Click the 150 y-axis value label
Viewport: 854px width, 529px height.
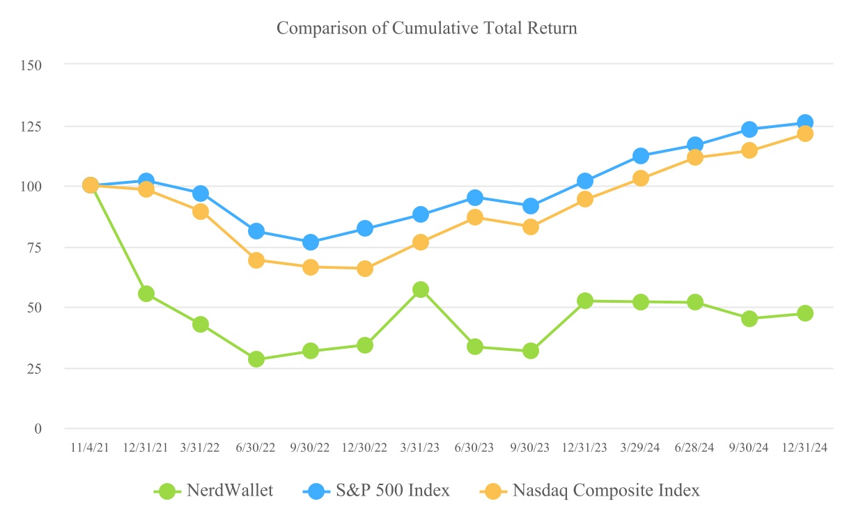pos(31,65)
